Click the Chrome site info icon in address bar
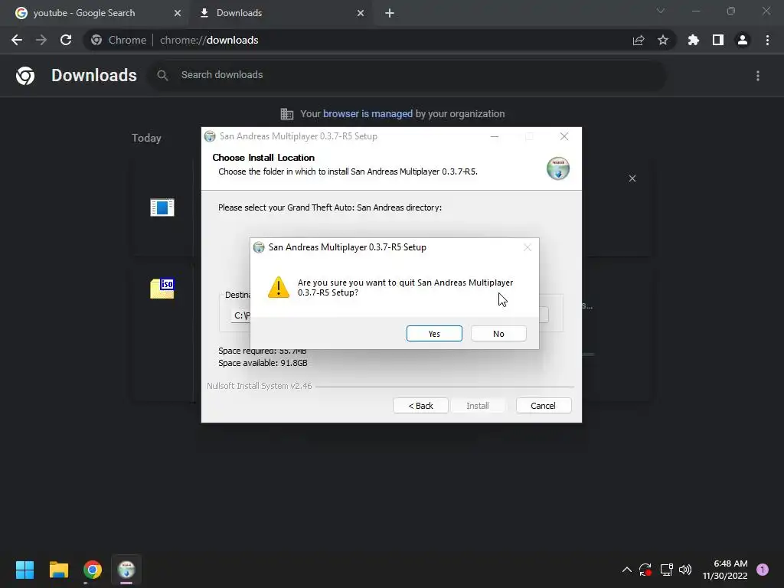This screenshot has height=588, width=784. coord(96,40)
